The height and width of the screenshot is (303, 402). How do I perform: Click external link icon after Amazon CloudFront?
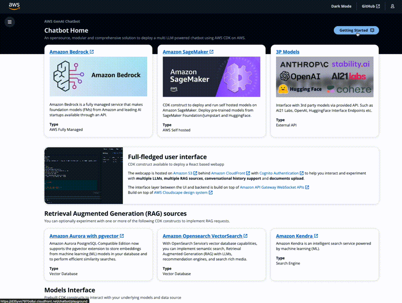pyautogui.click(x=248, y=173)
